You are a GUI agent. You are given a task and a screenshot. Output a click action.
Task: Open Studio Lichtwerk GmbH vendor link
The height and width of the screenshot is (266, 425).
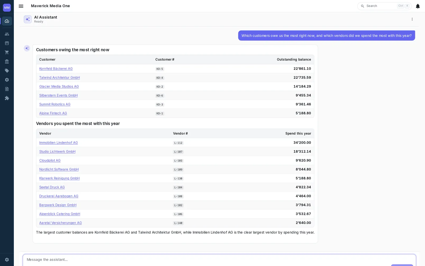pos(57,152)
